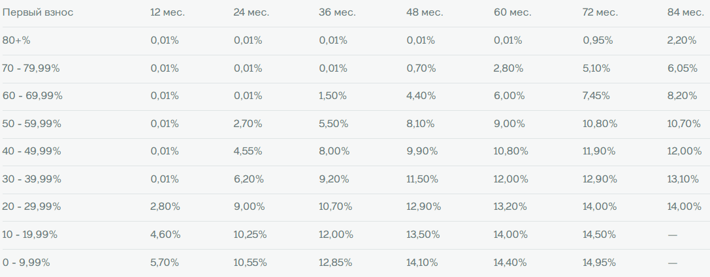Click the 20 - 29,99% row label

[32, 207]
